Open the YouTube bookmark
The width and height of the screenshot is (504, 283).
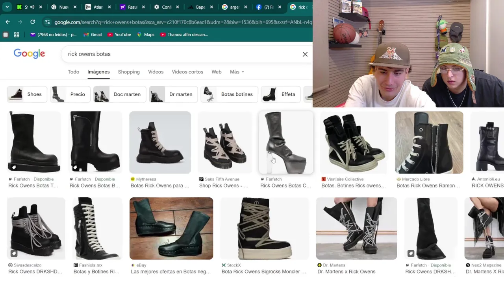point(119,35)
